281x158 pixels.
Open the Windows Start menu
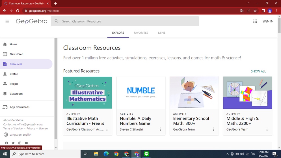[x=5, y=154]
